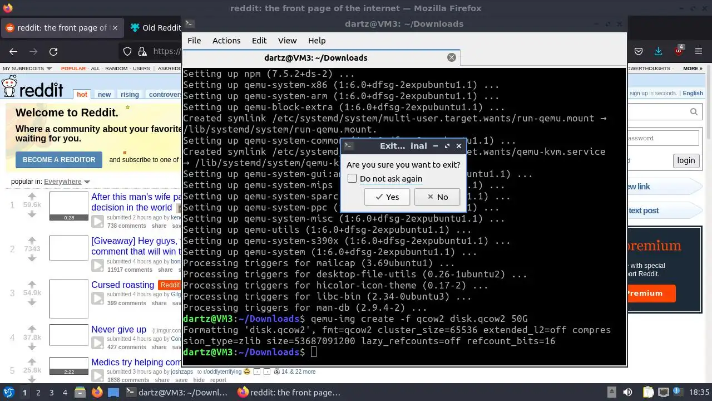712x401 pixels.
Task: Switch to the Old Reddit browser tab
Action: pyautogui.click(x=155, y=27)
